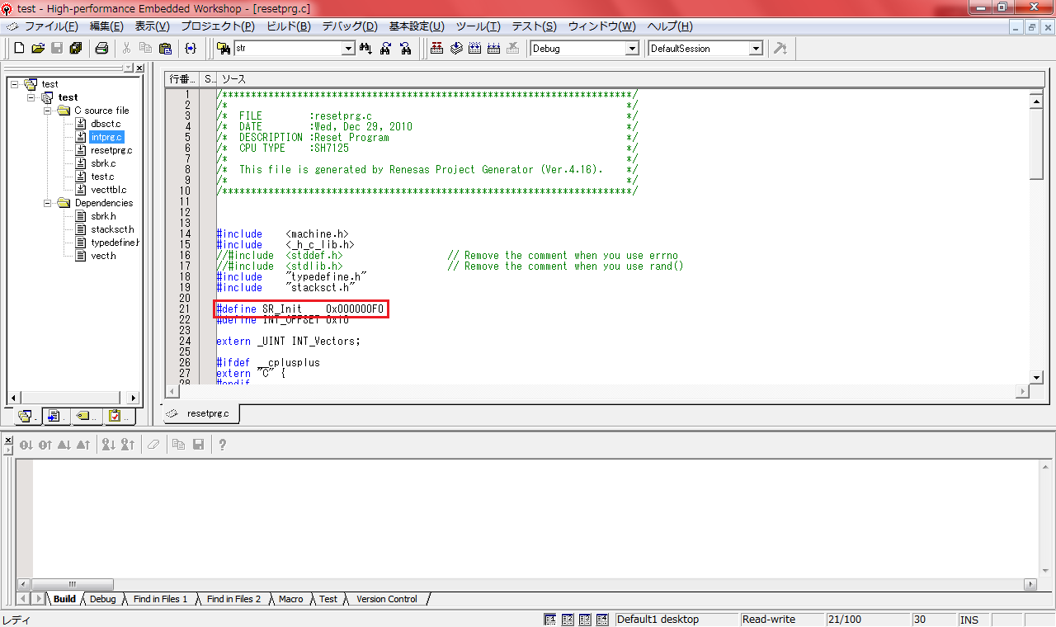Screen dimensions: 1056x627
Task: Click the Build Multiple toolbar icon
Action: [494, 49]
